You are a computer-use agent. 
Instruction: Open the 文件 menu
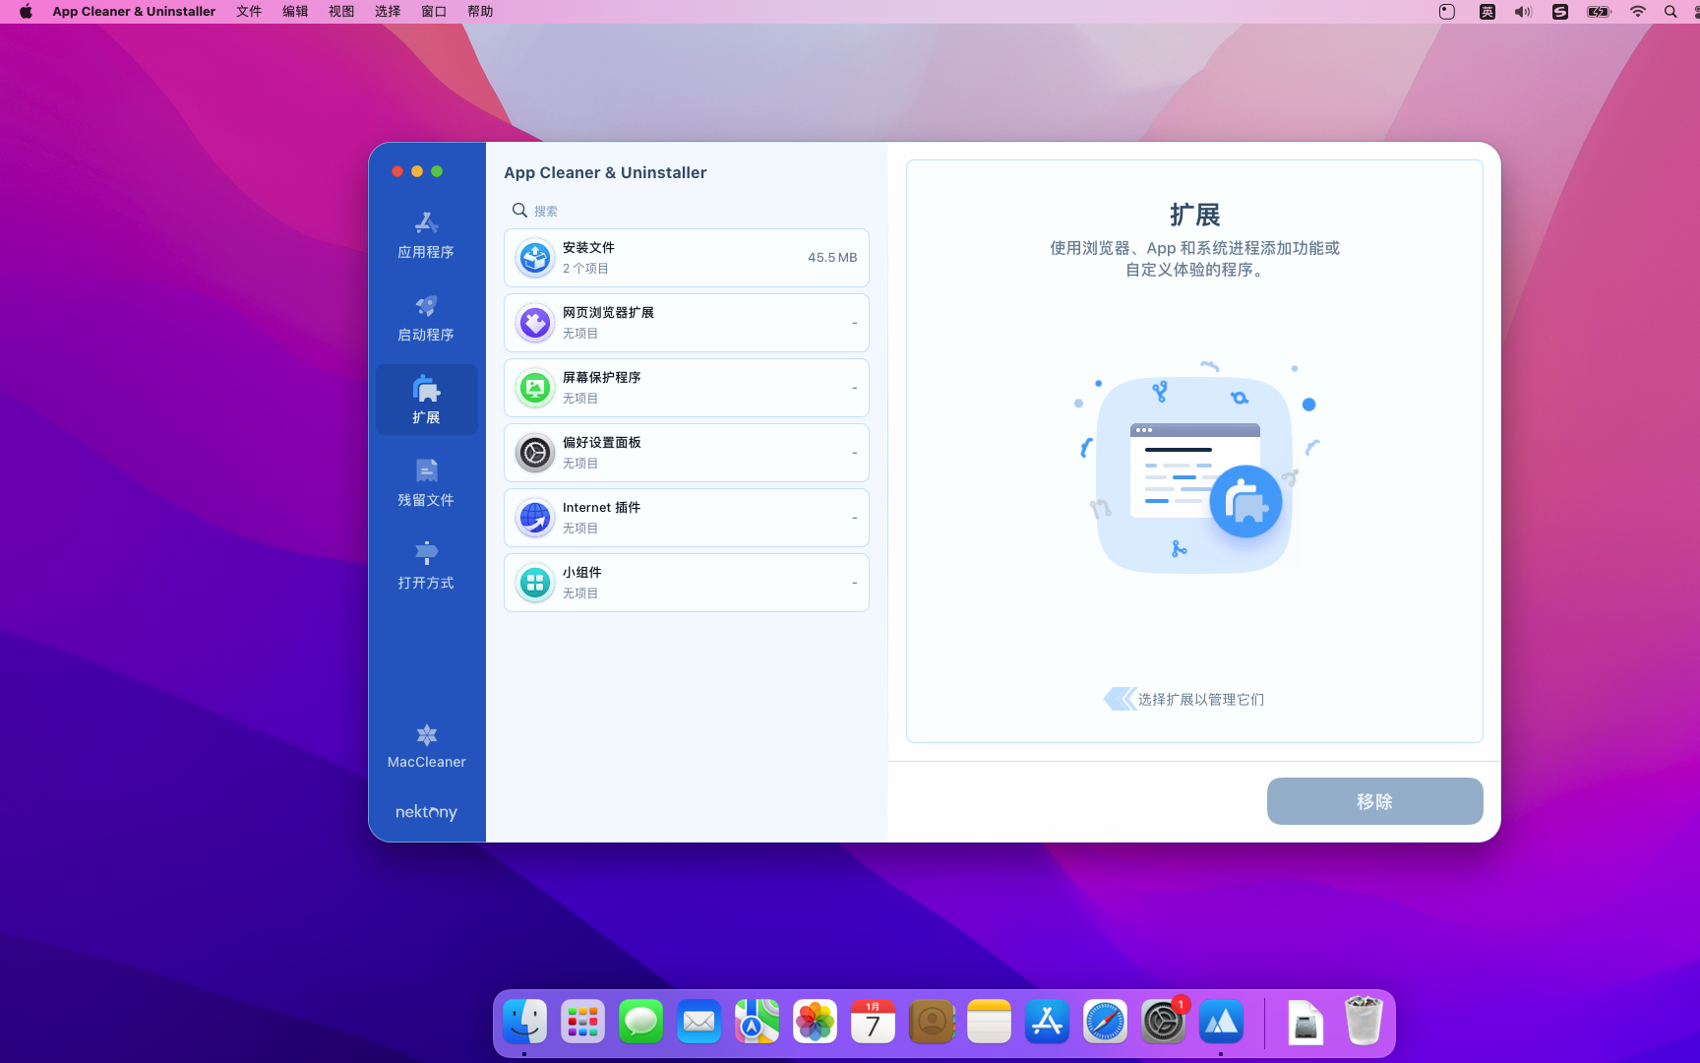[249, 12]
